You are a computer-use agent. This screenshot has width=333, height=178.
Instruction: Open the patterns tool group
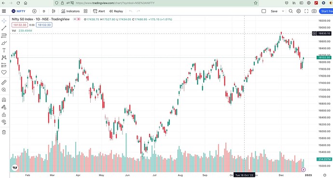click(x=4, y=57)
